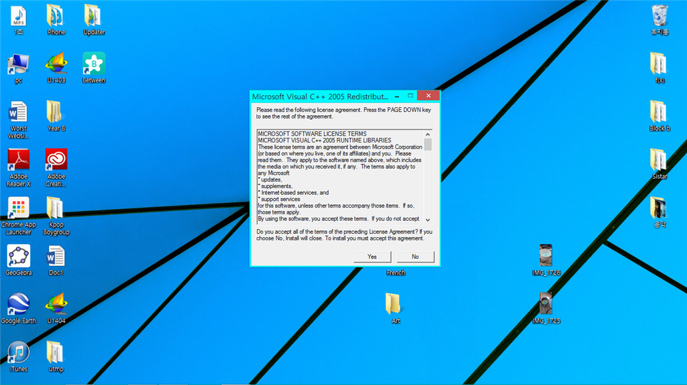
Task: Open the 음악 music folder
Action: click(x=659, y=208)
